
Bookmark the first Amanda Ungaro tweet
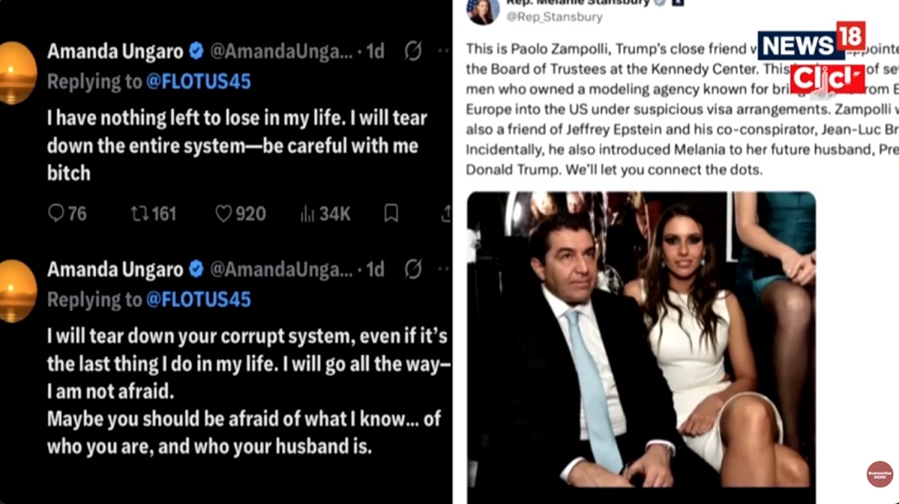coord(391,213)
